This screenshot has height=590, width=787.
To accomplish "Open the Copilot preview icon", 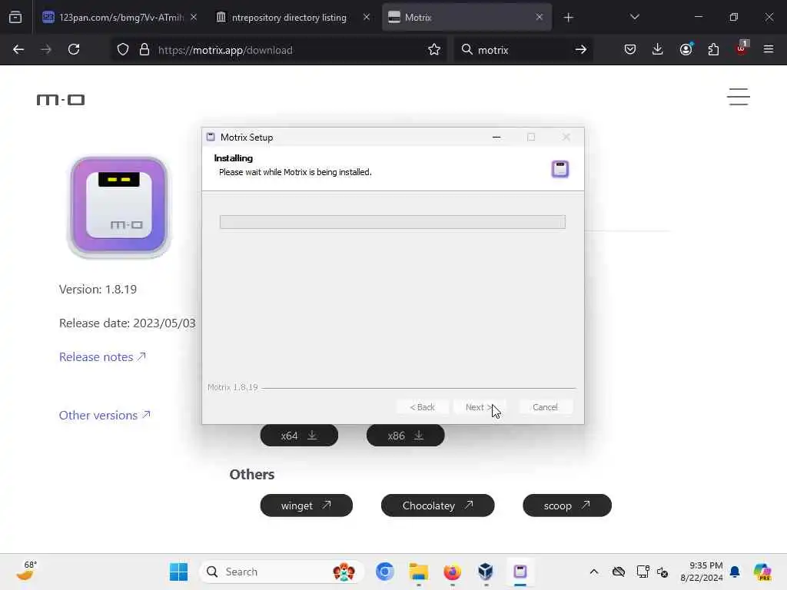I will pyautogui.click(x=762, y=572).
